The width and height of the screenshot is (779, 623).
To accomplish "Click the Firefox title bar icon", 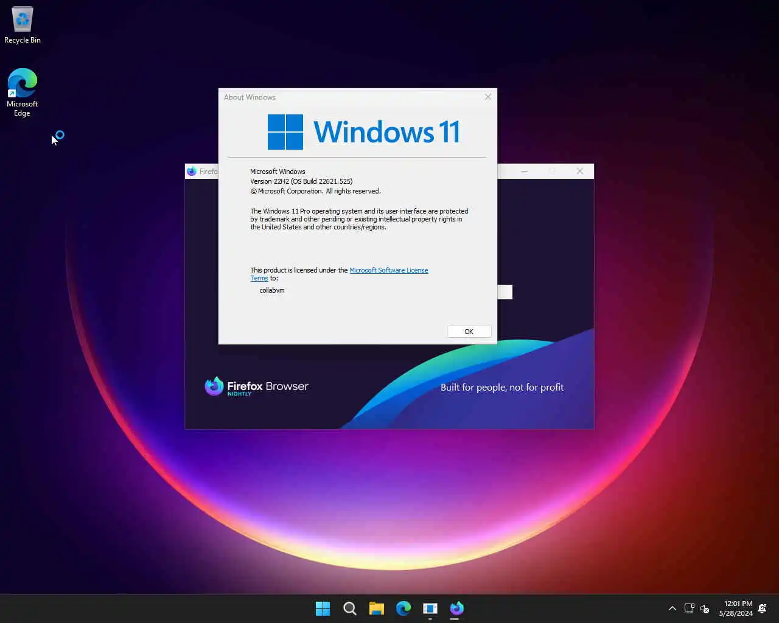I will point(192,172).
